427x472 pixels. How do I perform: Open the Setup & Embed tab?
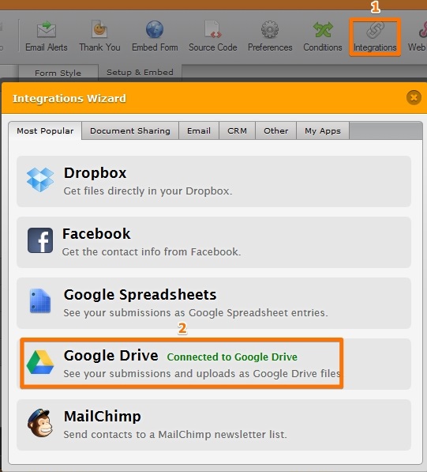(x=140, y=72)
